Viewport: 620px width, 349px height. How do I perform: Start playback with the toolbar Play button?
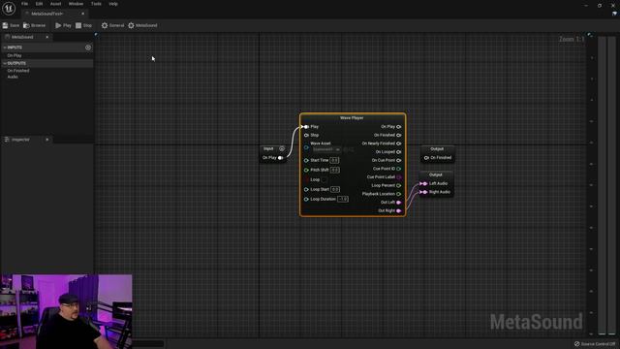click(x=63, y=25)
